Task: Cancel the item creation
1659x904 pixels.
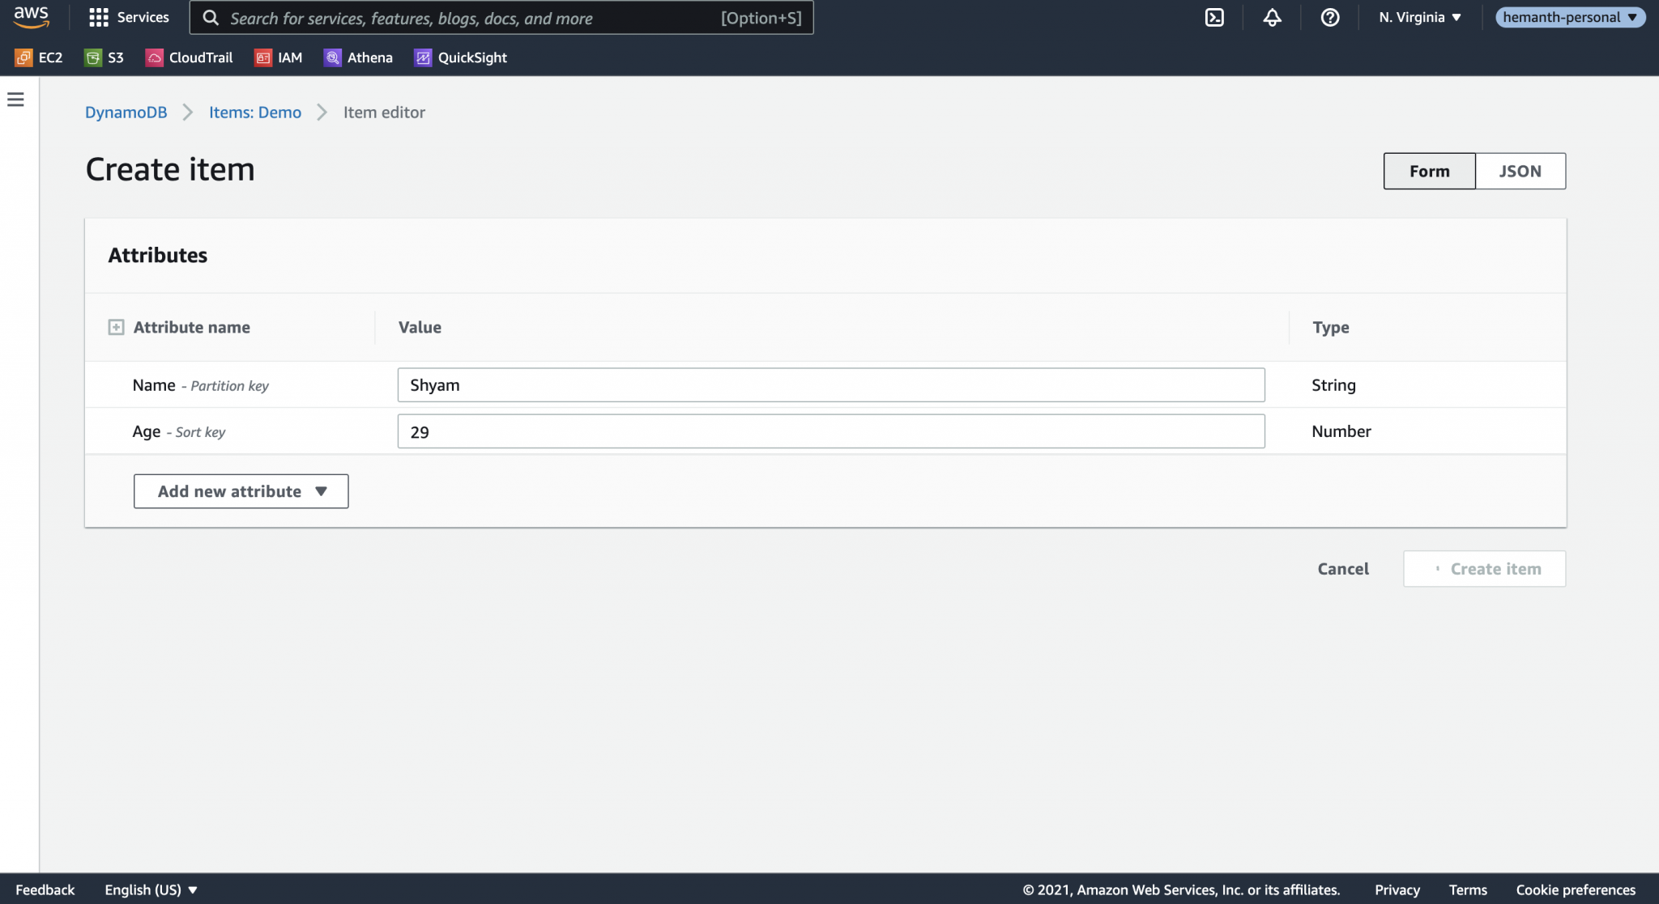Action: pyautogui.click(x=1343, y=568)
